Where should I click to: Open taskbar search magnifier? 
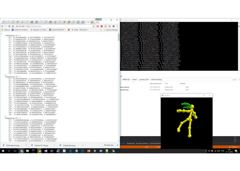click(x=9, y=151)
